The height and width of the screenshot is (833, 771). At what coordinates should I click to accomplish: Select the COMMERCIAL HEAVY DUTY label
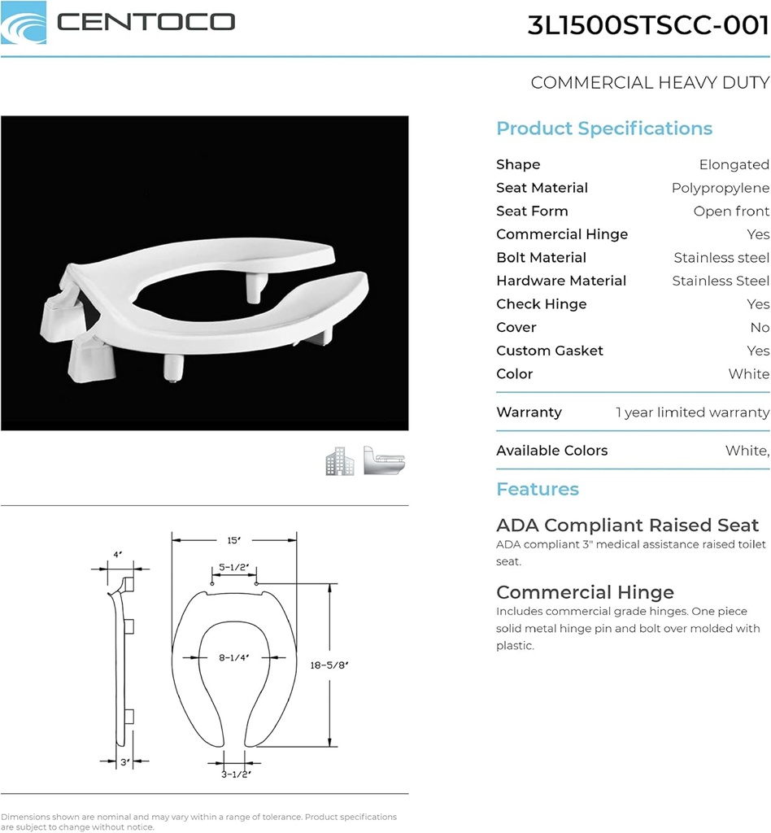pyautogui.click(x=650, y=82)
